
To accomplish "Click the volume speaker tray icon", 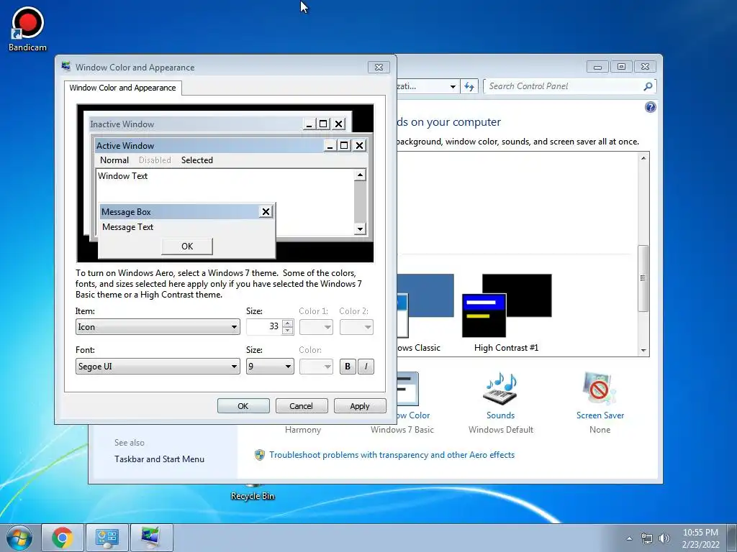I will point(664,538).
